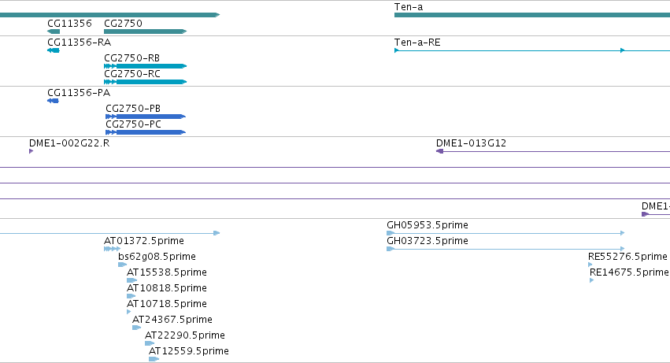Click the RE14675.5prime EST label
The width and height of the screenshot is (670, 363).
(x=629, y=272)
